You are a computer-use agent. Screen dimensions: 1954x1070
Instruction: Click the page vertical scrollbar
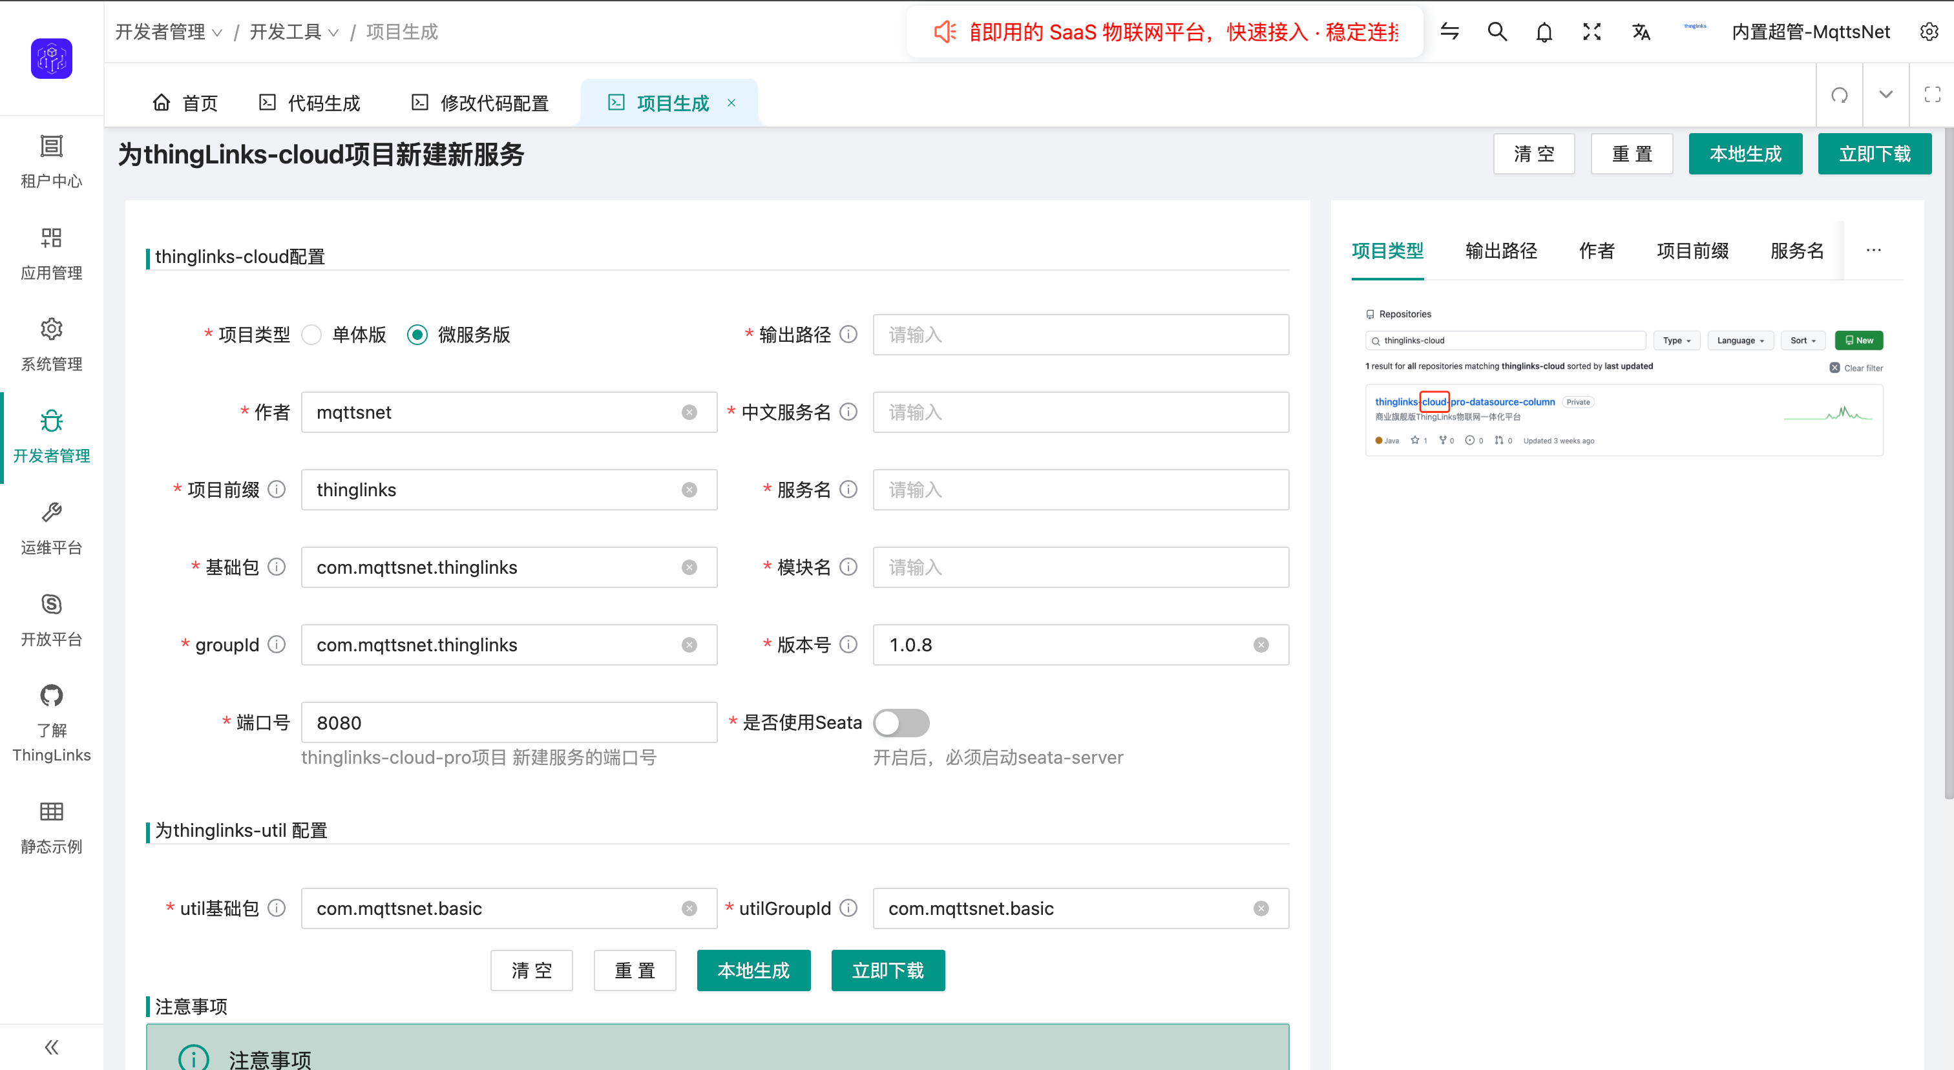(x=1949, y=463)
